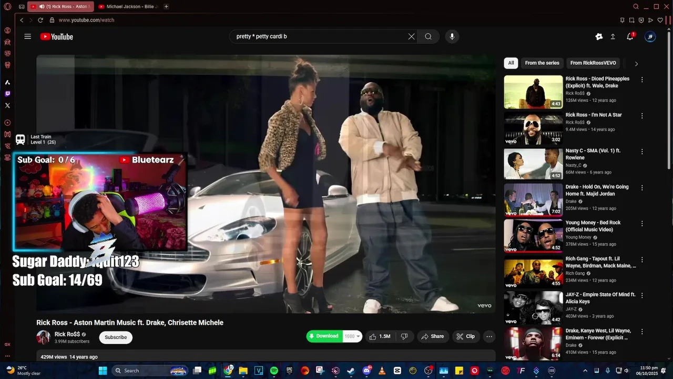673x379 pixels.
Task: Create a clip with Clip button
Action: (465, 336)
